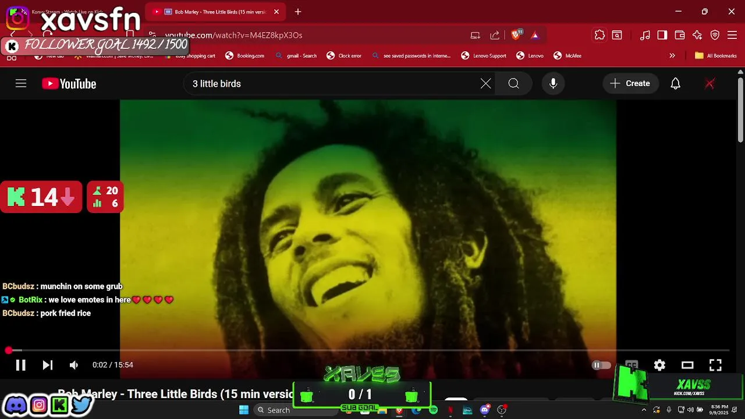Screen dimensions: 745x419
Task: Open the 'gmail - Search' bookmark
Action: [x=296, y=56]
